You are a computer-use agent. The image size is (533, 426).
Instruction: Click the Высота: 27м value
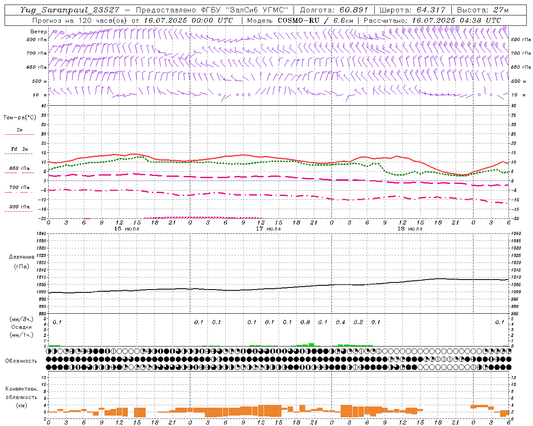483,10
